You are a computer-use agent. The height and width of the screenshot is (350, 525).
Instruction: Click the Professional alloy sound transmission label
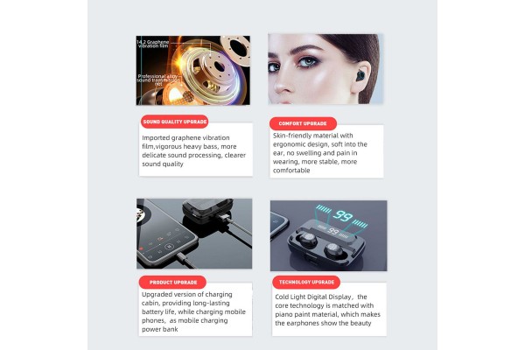(x=158, y=80)
